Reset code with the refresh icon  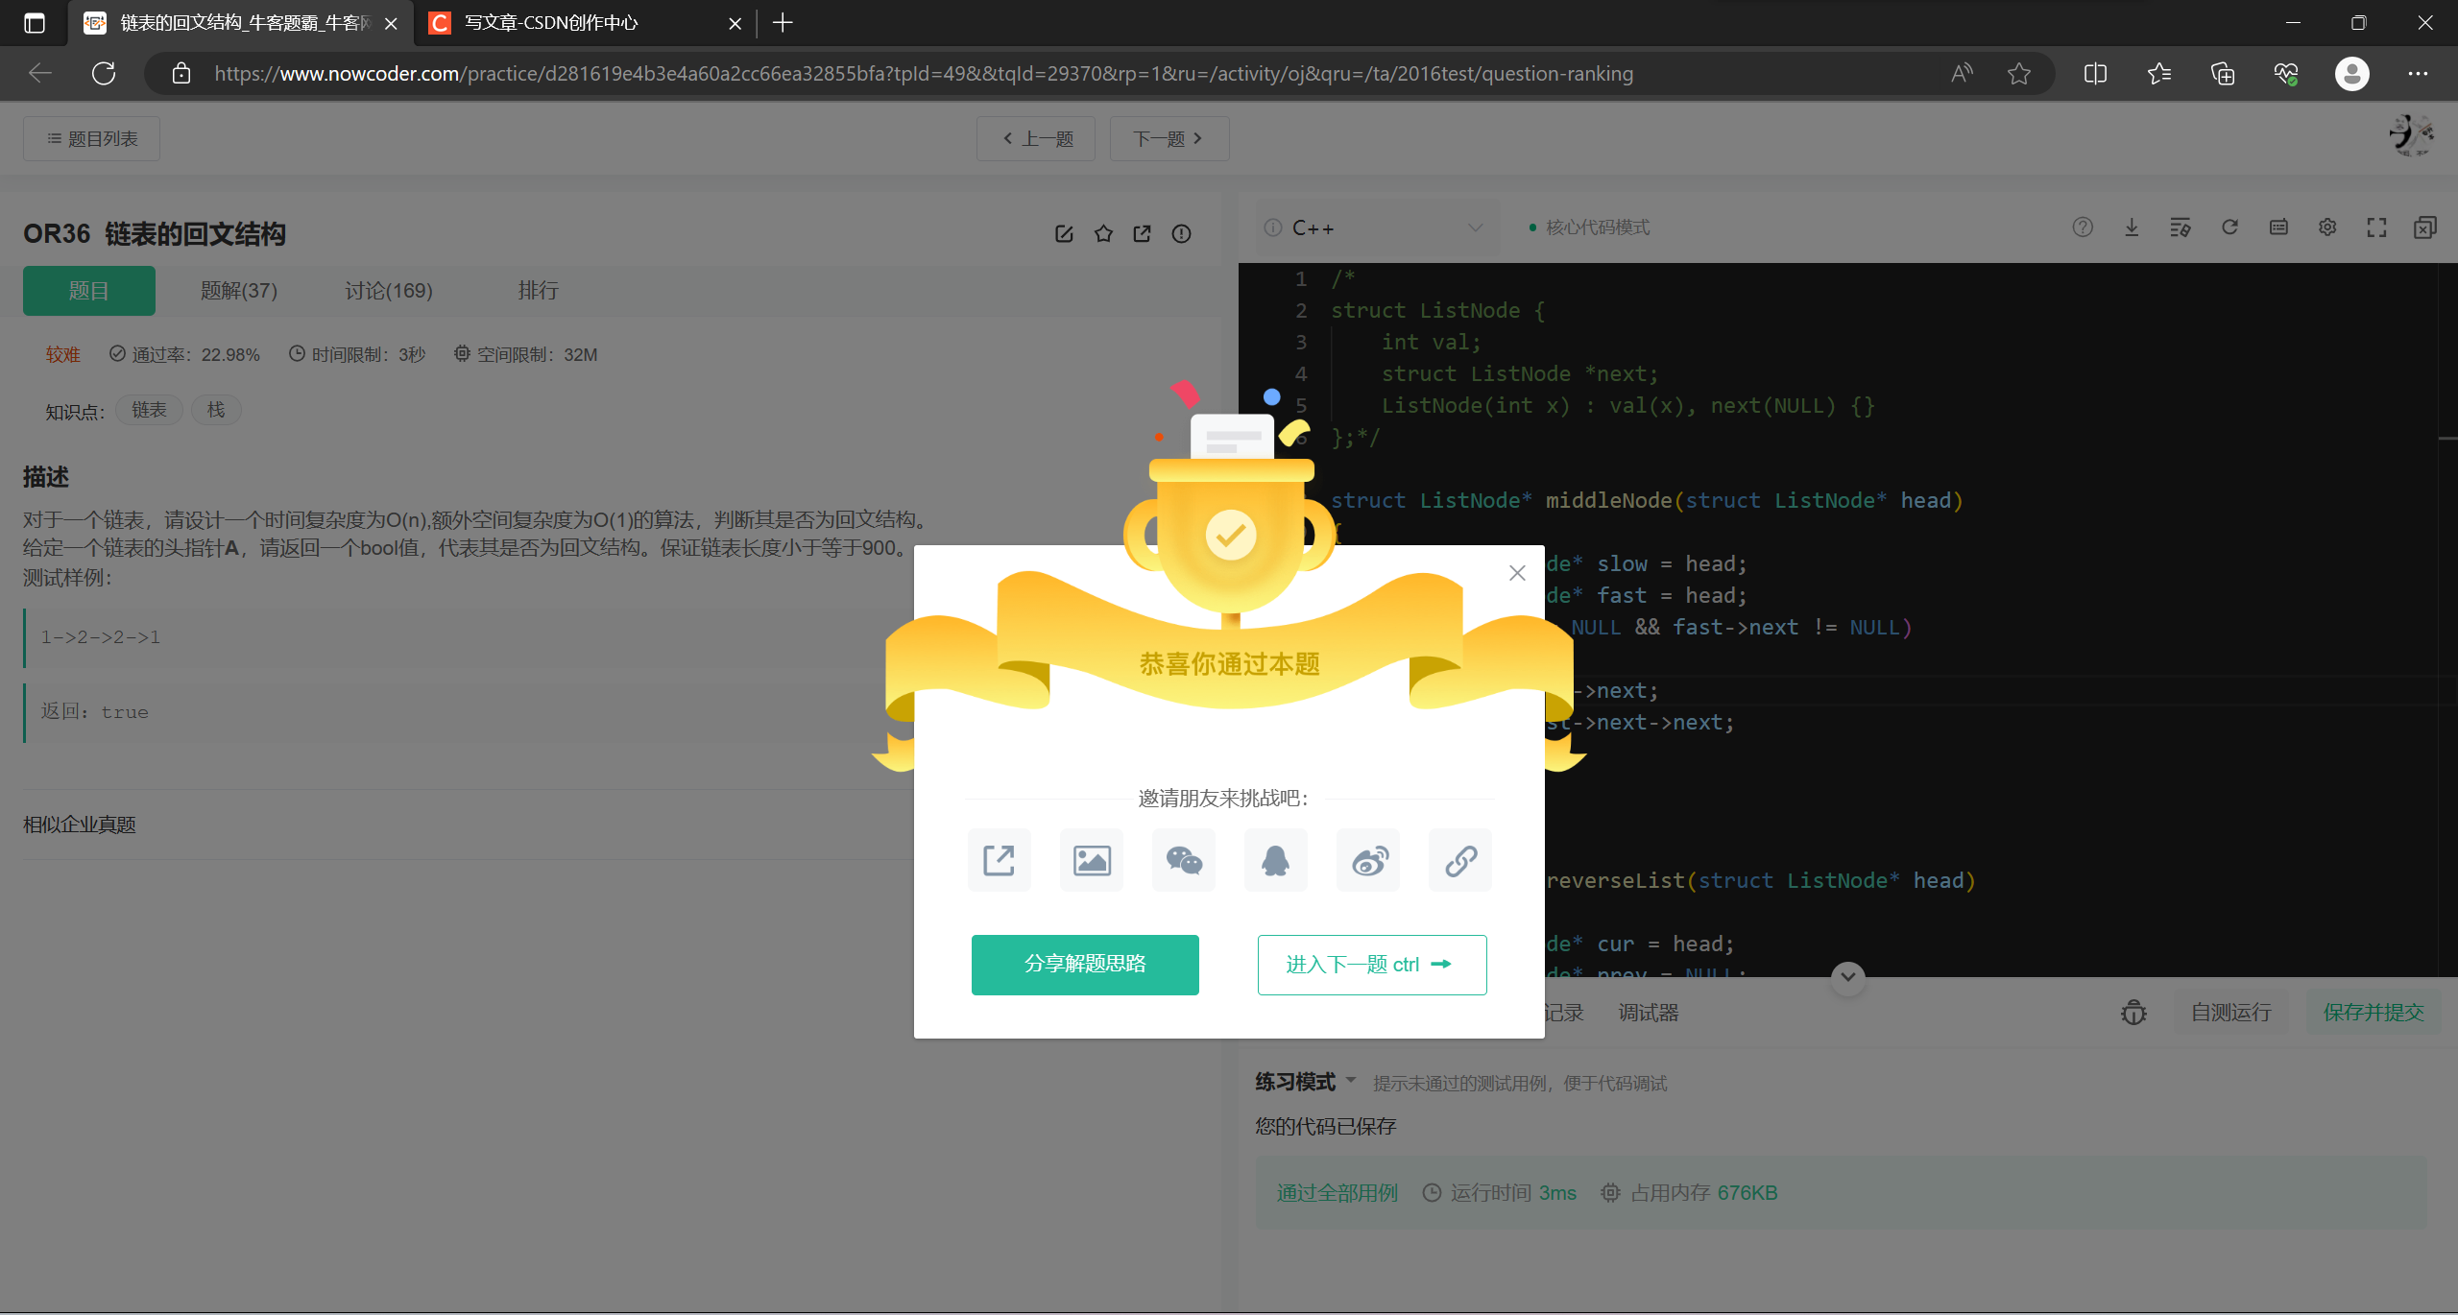[x=2229, y=227]
